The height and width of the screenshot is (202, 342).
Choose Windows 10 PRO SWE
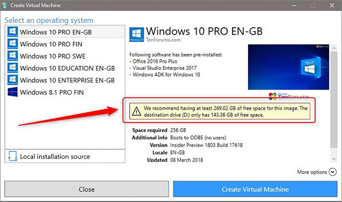tap(65, 56)
